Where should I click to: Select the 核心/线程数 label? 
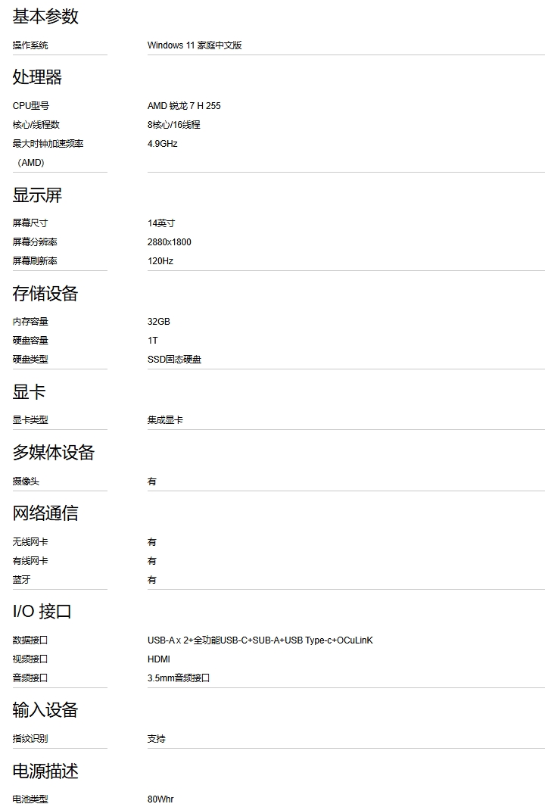click(x=36, y=125)
